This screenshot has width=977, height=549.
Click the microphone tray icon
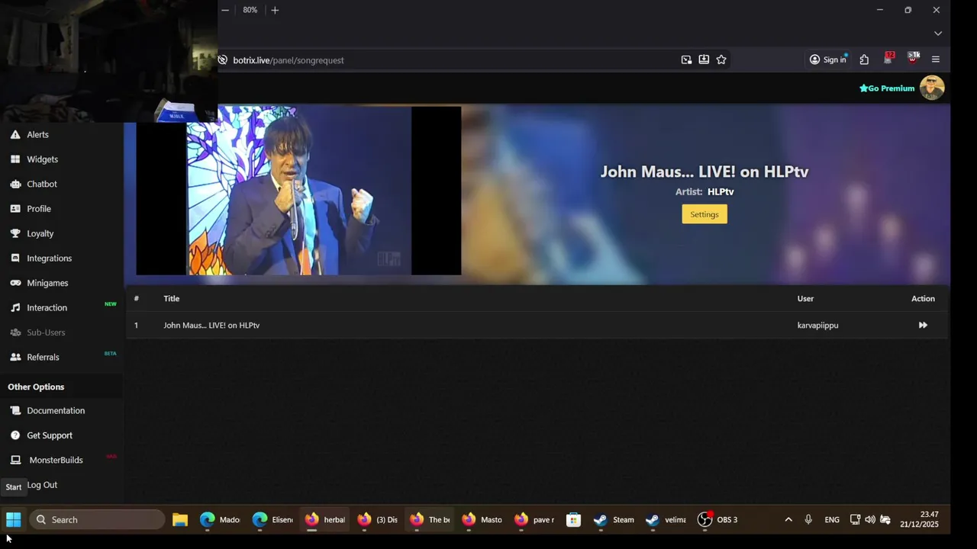[808, 519]
